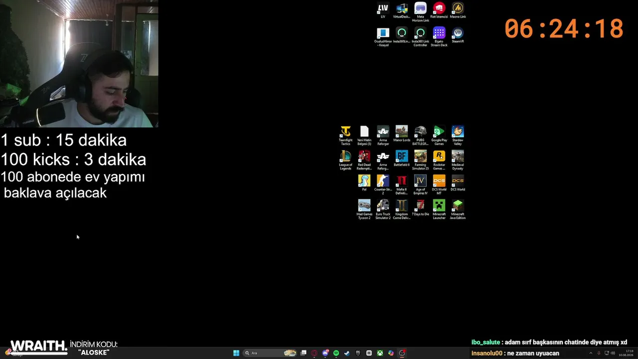Select the Kingdom Come Deliverance shortcut
Screen dimensions: 638x359
tap(401, 210)
